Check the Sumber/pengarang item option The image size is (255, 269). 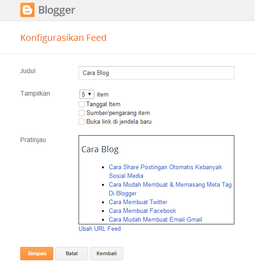(x=81, y=113)
